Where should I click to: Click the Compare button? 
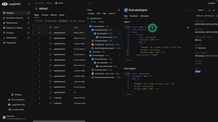click(212, 3)
